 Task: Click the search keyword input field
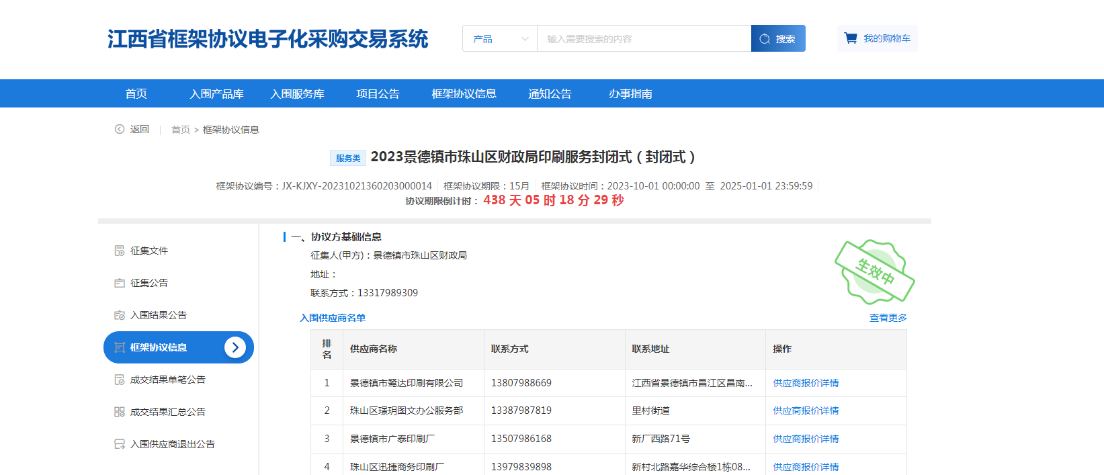(644, 39)
